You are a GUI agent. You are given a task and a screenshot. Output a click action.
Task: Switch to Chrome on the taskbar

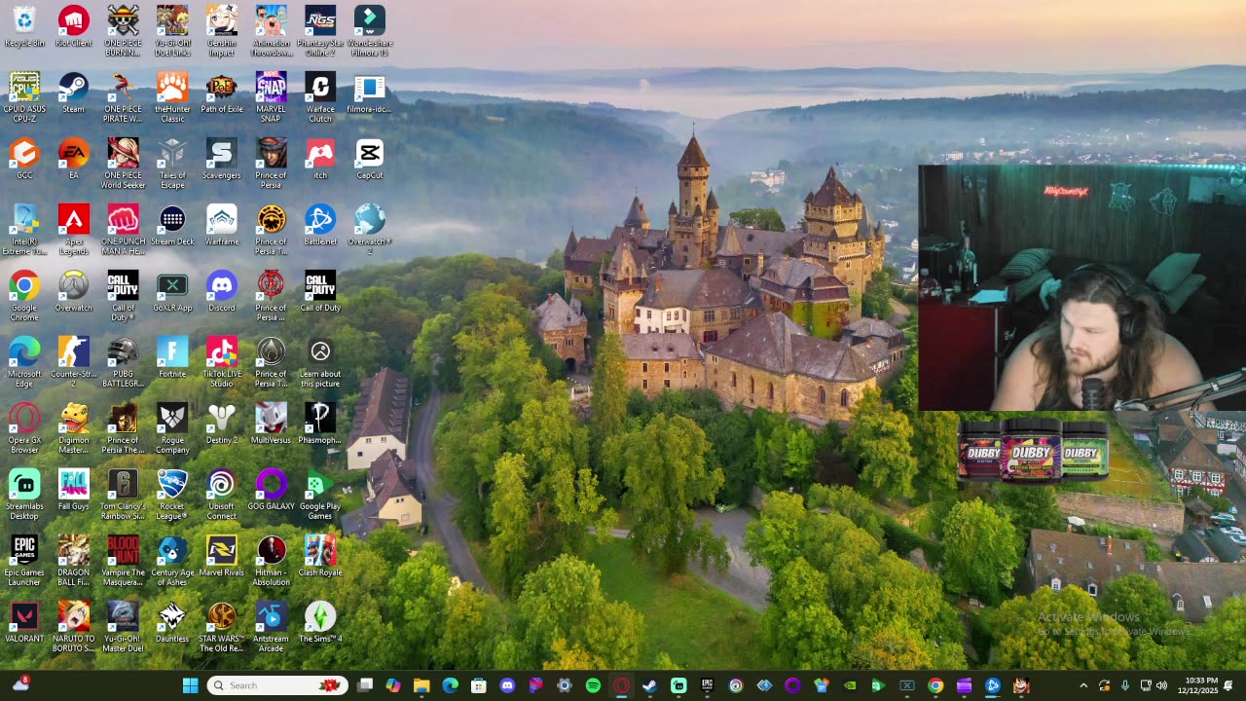tap(935, 685)
